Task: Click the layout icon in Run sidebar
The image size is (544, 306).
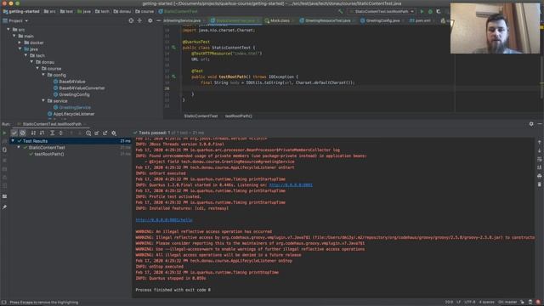Action: click(4, 196)
